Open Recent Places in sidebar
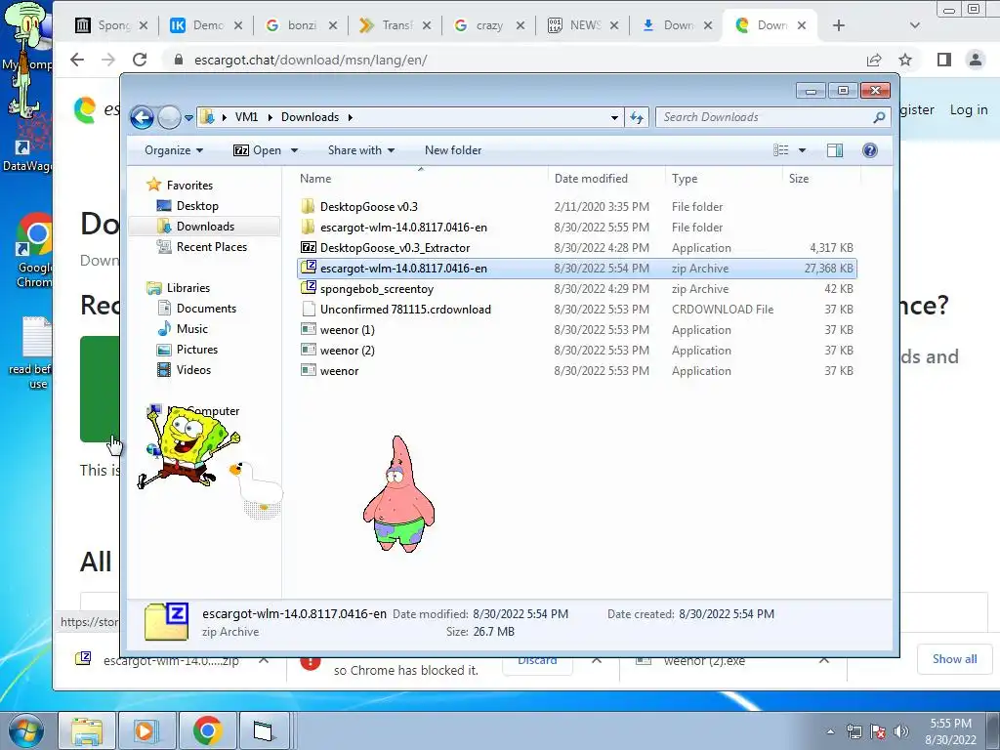The image size is (1000, 750). coord(211,247)
